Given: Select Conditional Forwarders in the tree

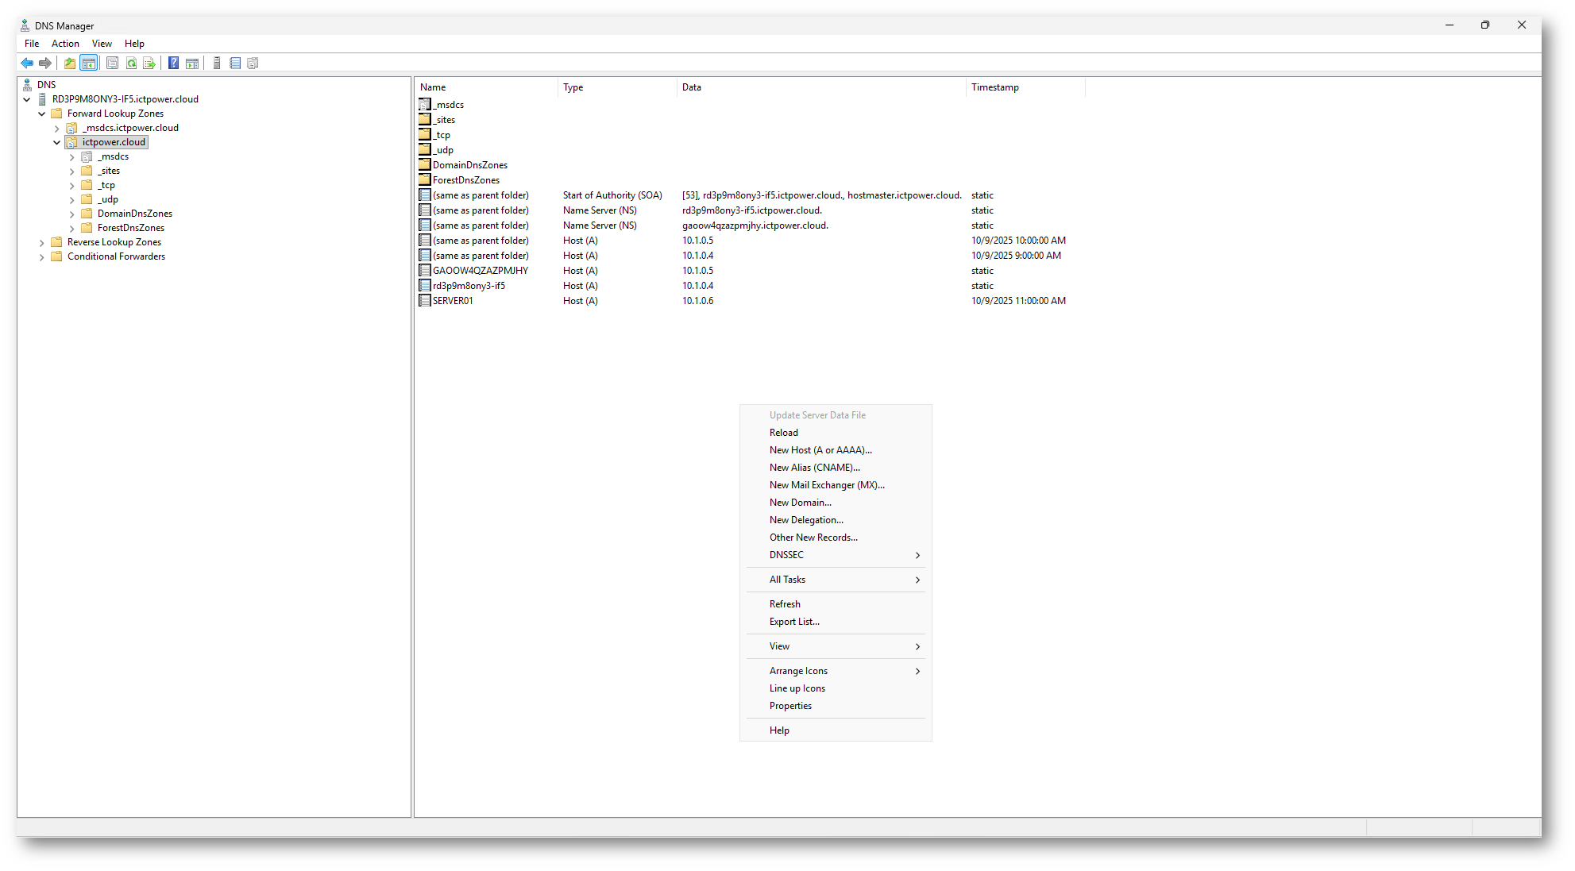Looking at the screenshot, I should coord(116,256).
